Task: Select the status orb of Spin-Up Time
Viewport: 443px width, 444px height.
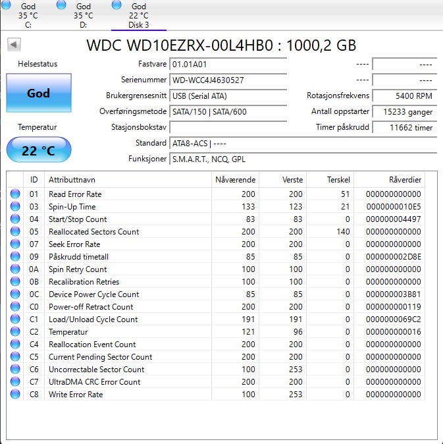Action: click(x=15, y=206)
